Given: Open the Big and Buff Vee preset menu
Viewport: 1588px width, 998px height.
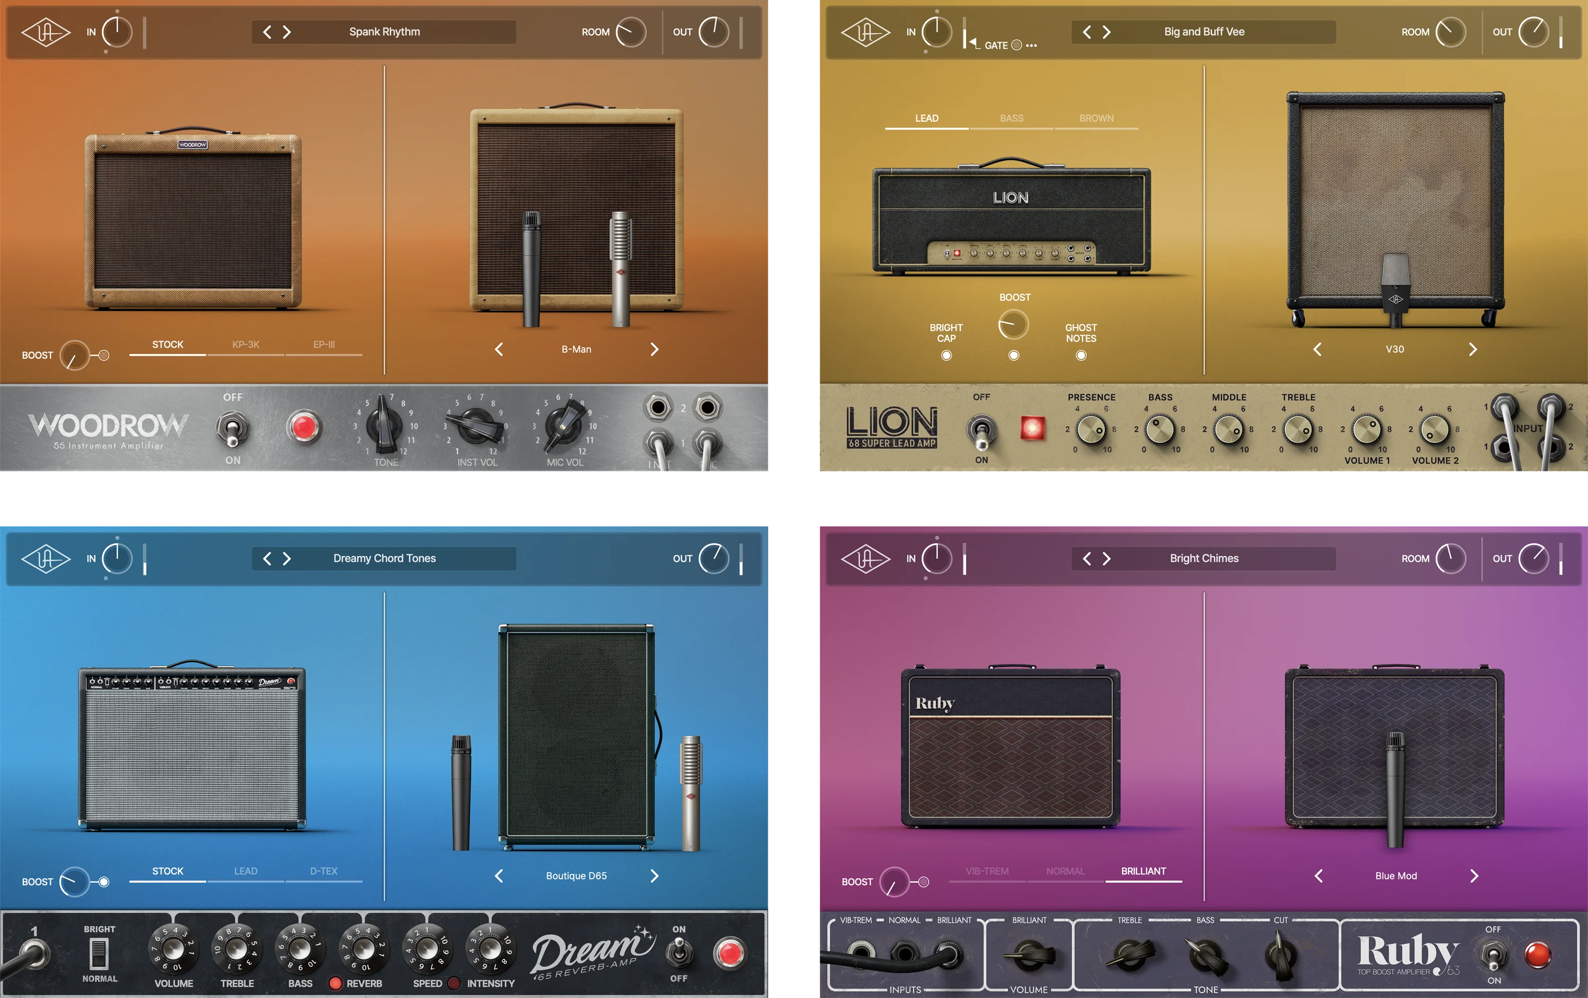Looking at the screenshot, I should [x=1204, y=32].
